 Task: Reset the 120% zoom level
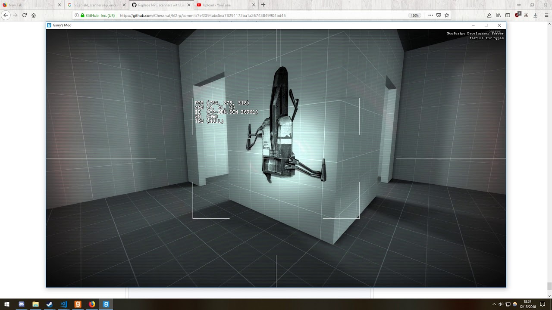[415, 15]
